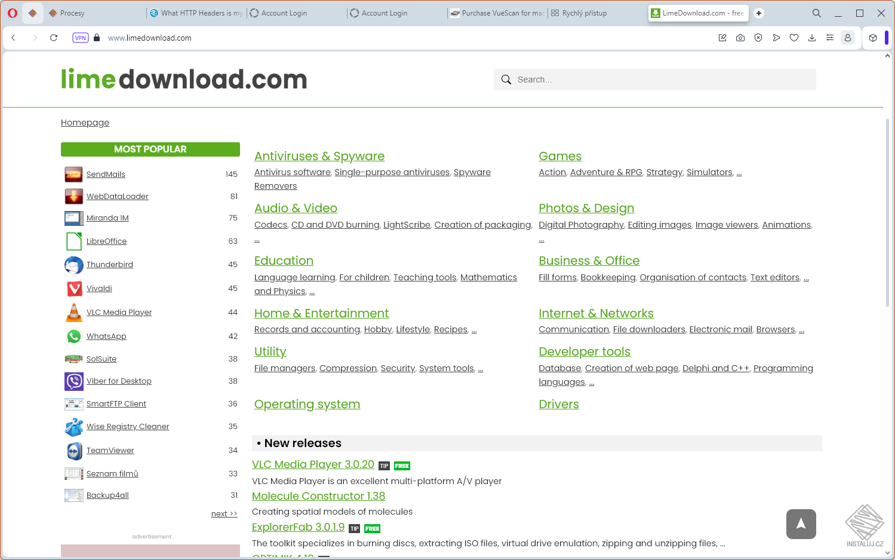Select the LimeDownload.com tab
This screenshot has width=895, height=560.
tap(697, 13)
